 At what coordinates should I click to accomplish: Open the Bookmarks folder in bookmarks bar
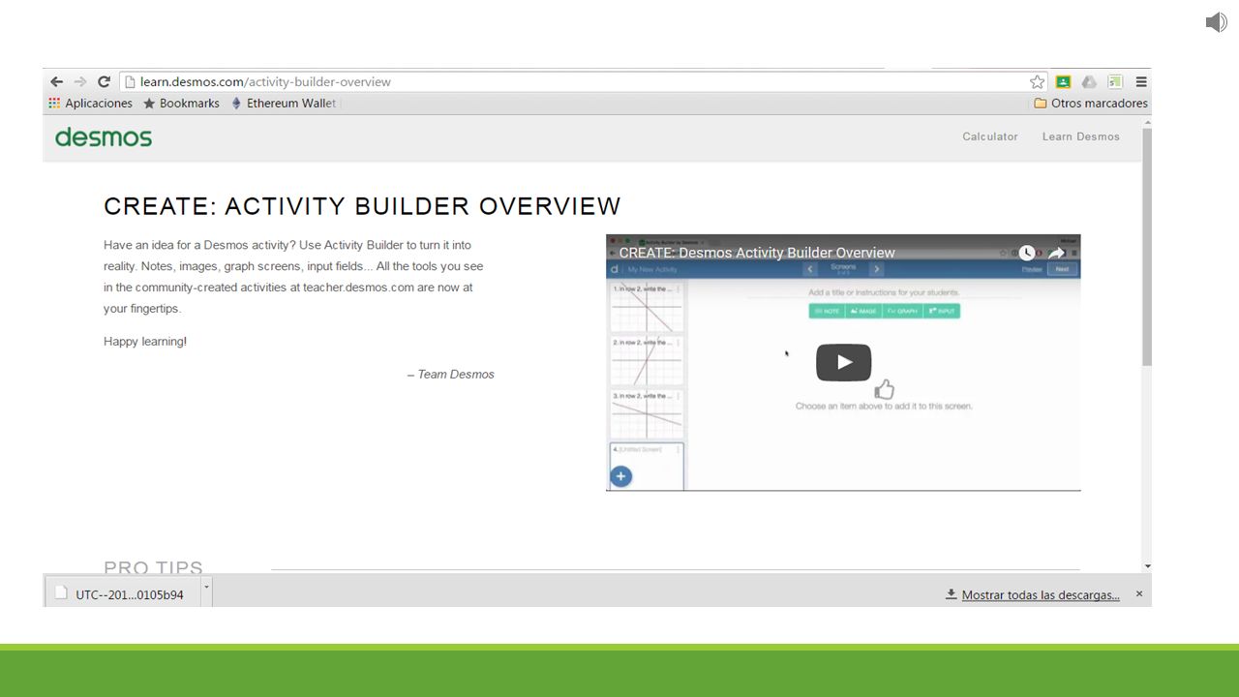[181, 104]
